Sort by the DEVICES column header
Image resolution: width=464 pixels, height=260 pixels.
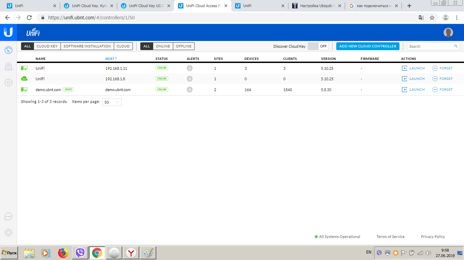252,59
